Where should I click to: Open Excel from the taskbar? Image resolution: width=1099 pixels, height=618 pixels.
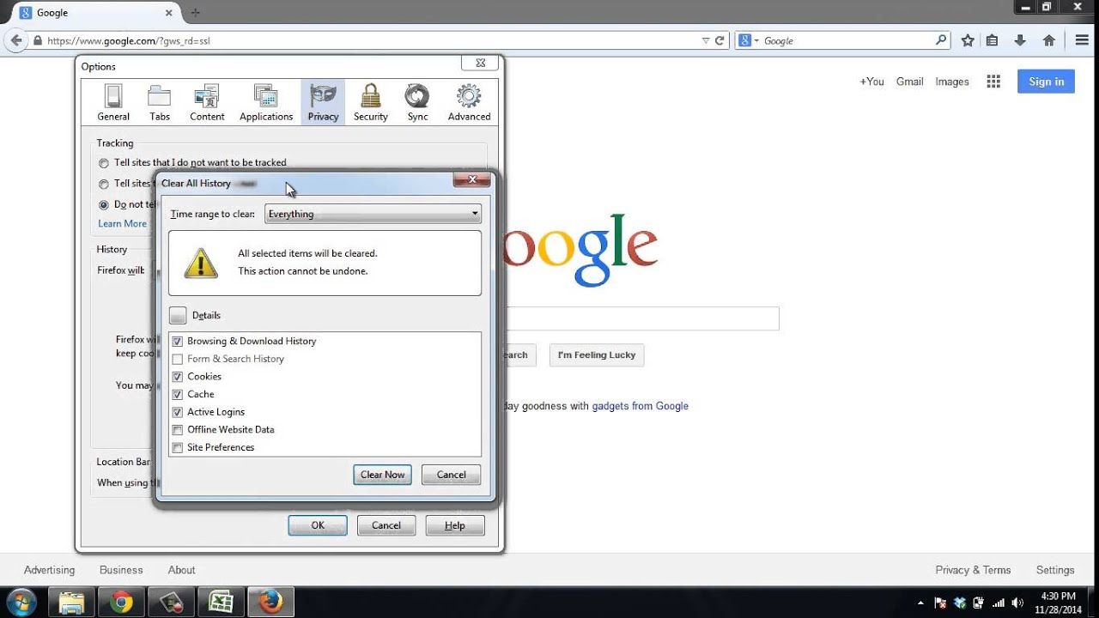[221, 603]
